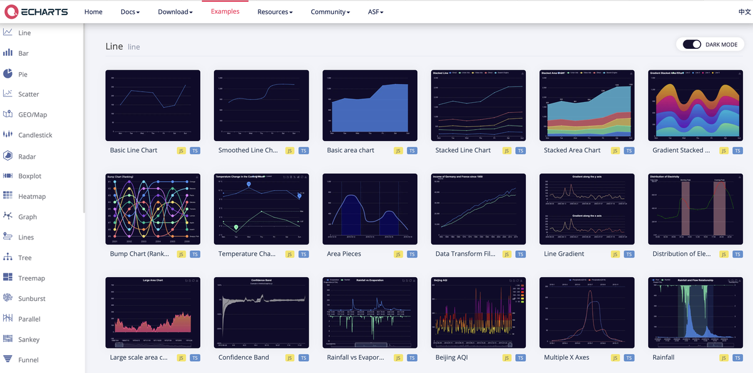The width and height of the screenshot is (753, 373).
Task: Choose the Graph sidebar icon
Action: coord(8,216)
